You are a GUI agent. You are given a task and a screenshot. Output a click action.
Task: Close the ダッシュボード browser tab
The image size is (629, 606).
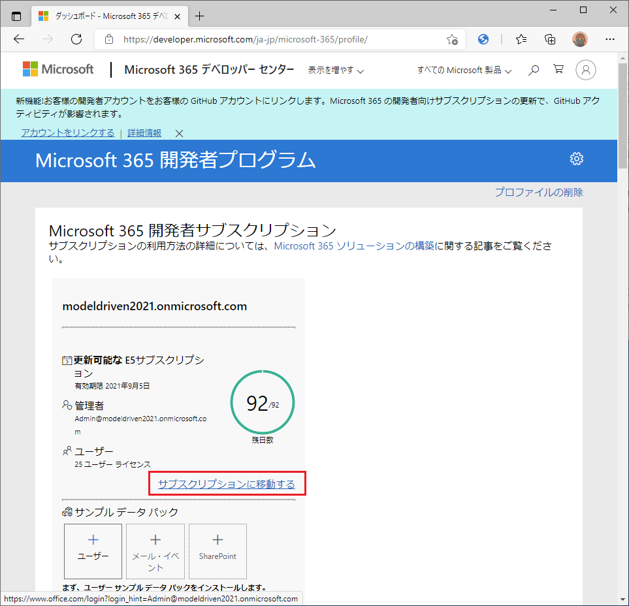click(x=177, y=16)
